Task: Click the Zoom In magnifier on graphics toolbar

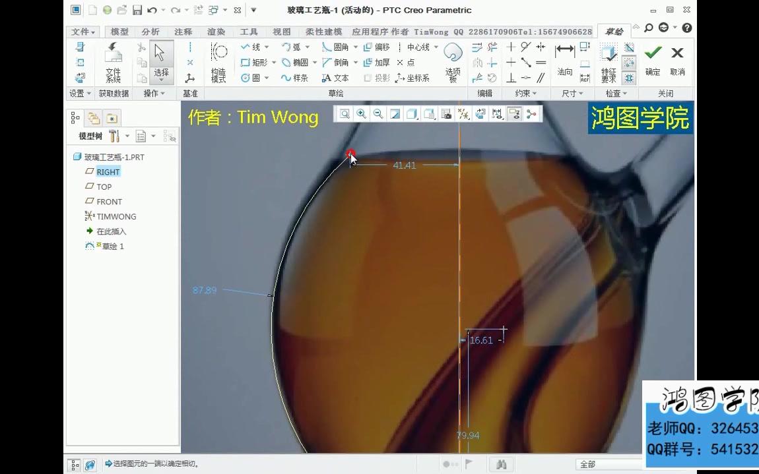Action: click(x=361, y=113)
